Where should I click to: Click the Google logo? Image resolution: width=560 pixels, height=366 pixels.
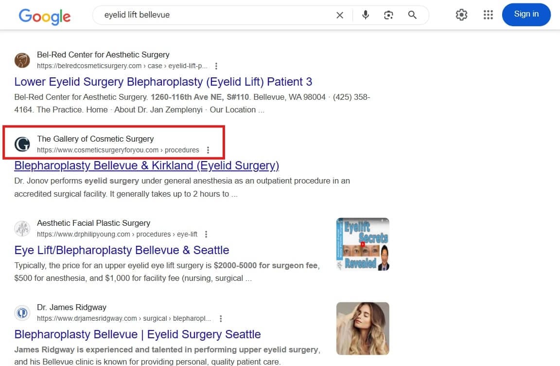tap(45, 16)
